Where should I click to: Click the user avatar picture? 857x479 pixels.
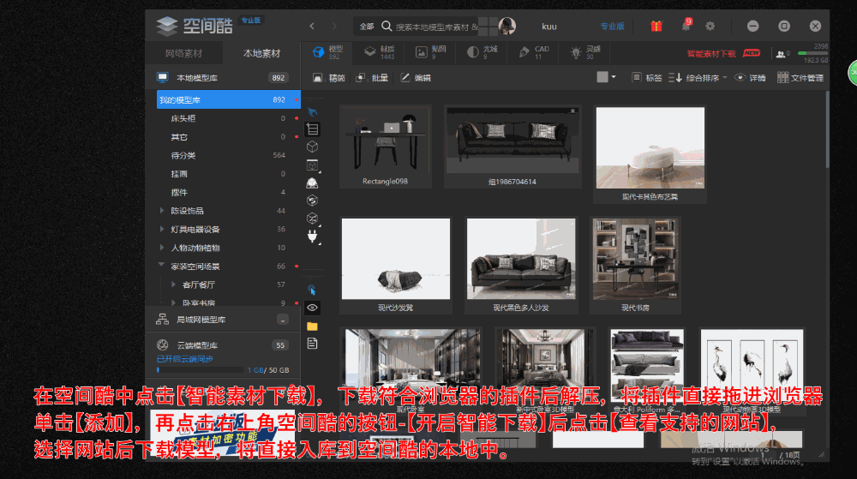(x=506, y=26)
